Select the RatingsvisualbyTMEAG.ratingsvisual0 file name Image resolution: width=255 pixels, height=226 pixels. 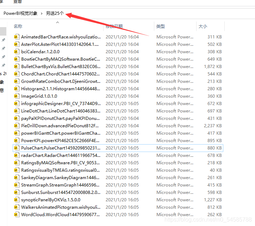[61, 170]
